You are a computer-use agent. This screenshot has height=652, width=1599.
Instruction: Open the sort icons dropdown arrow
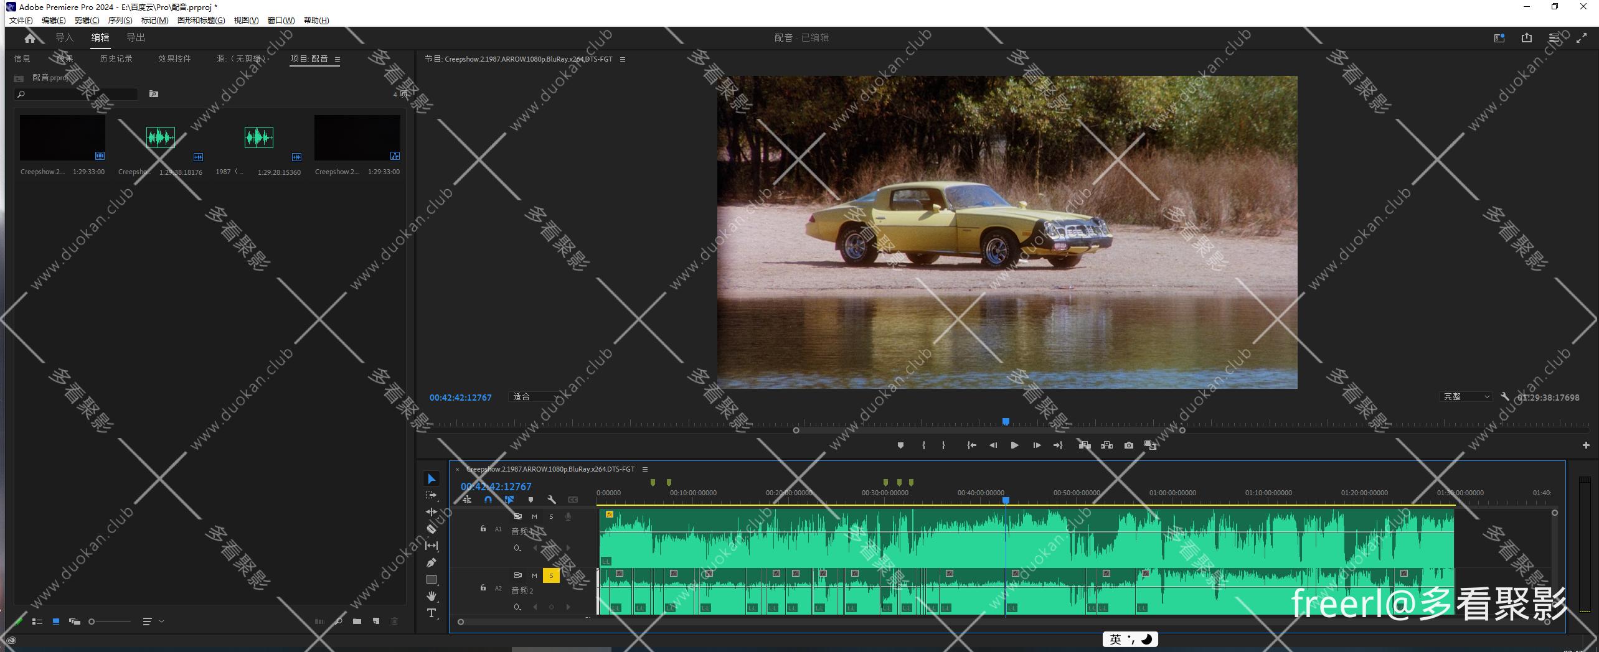(162, 621)
